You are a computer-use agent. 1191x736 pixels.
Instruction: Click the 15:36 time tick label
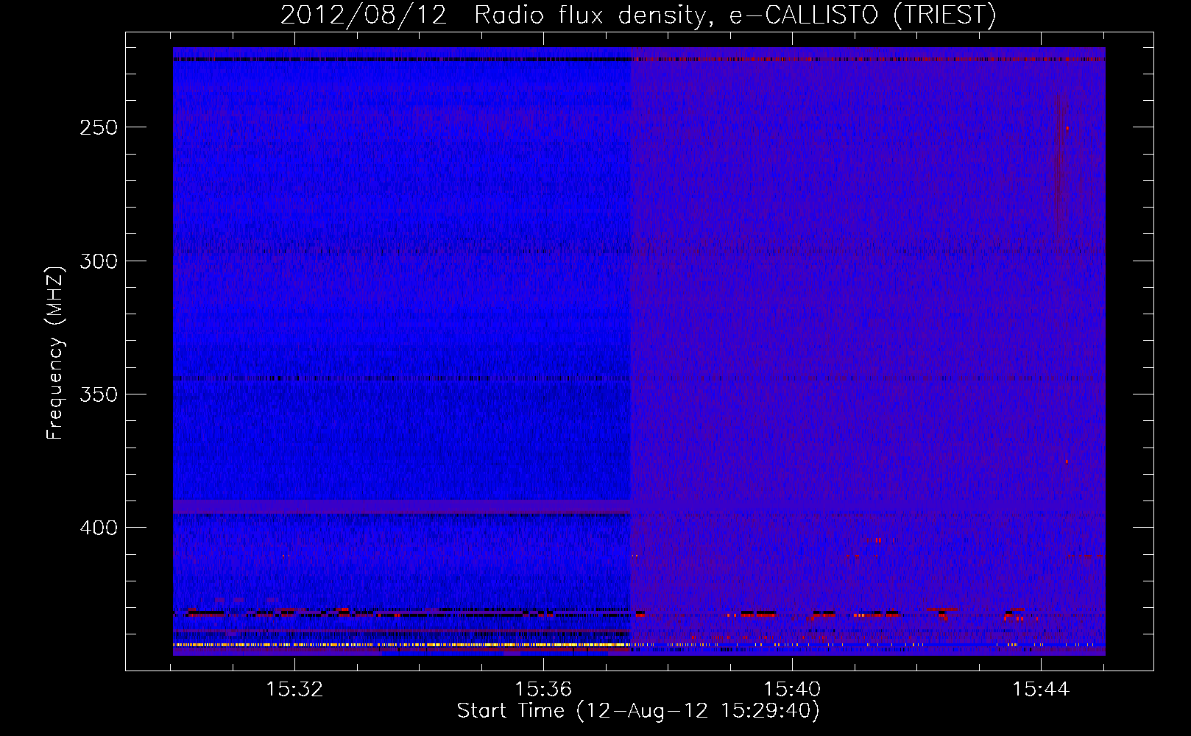coord(543,690)
